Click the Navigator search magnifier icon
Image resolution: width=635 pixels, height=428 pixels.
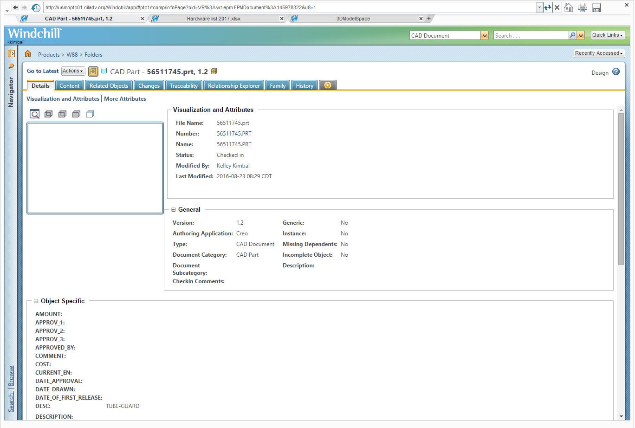click(12, 66)
